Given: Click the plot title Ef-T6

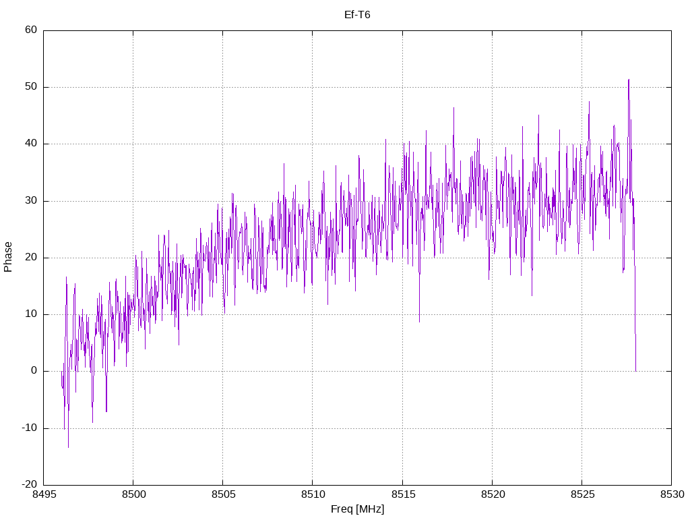Looking at the screenshot, I should pos(357,15).
